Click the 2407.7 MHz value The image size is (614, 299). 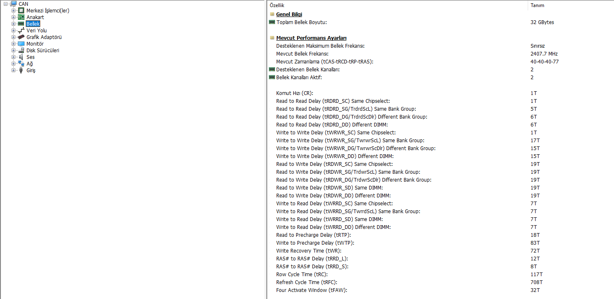tap(544, 53)
